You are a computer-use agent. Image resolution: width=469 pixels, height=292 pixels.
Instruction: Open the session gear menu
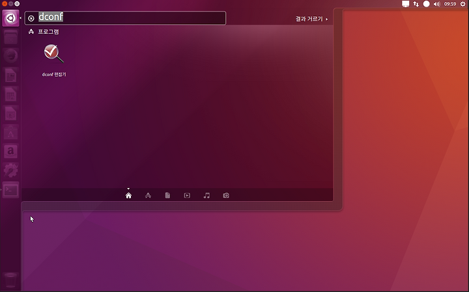pyautogui.click(x=462, y=4)
